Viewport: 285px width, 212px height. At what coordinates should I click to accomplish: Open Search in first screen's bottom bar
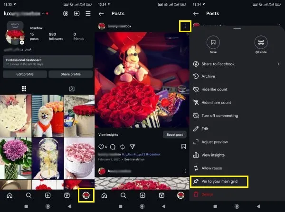point(28,195)
